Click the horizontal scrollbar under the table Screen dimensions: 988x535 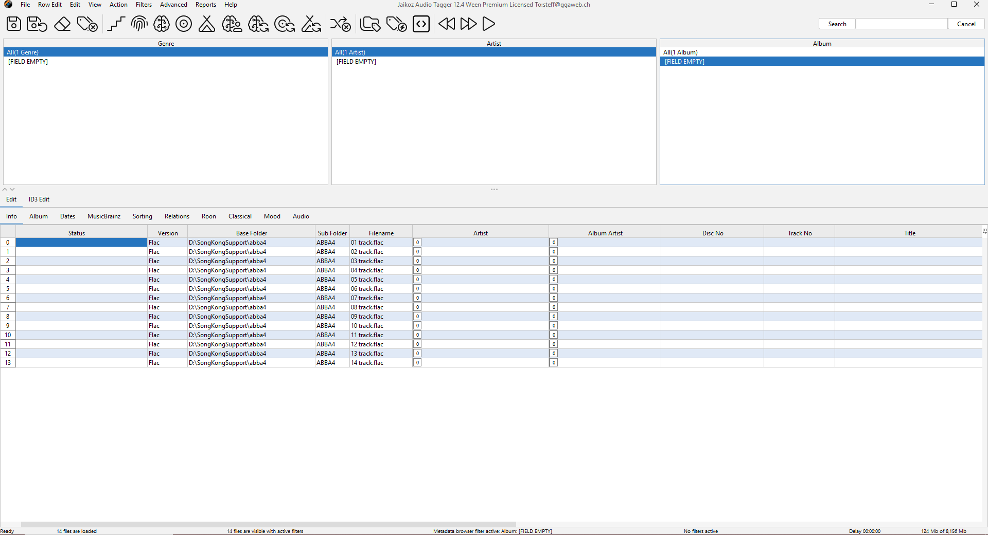[x=268, y=524]
